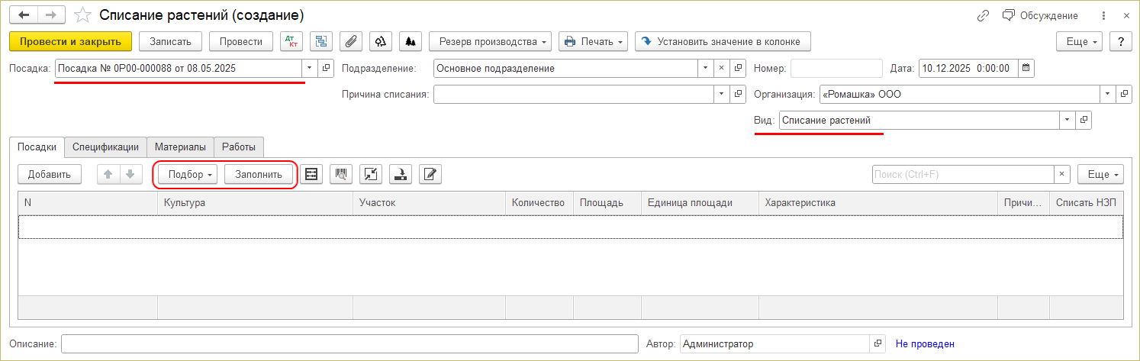Click the Заполнить button

tap(259, 174)
